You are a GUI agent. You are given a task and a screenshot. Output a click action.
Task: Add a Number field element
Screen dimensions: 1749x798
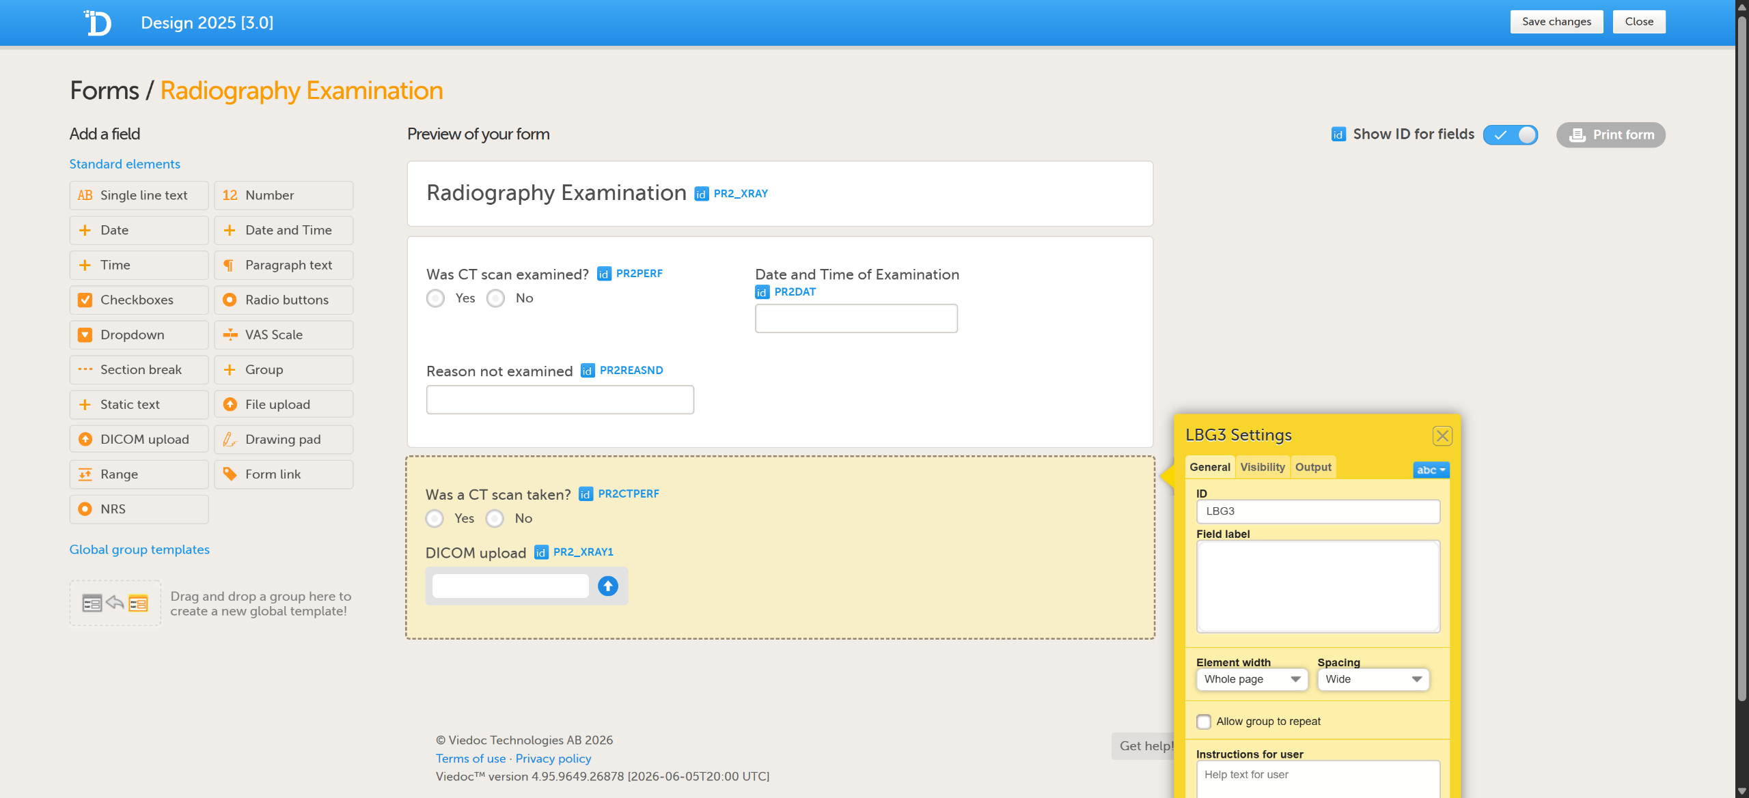pos(284,195)
